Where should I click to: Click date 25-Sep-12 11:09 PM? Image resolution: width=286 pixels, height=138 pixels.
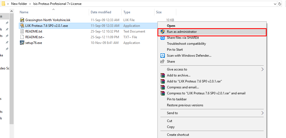point(105,37)
